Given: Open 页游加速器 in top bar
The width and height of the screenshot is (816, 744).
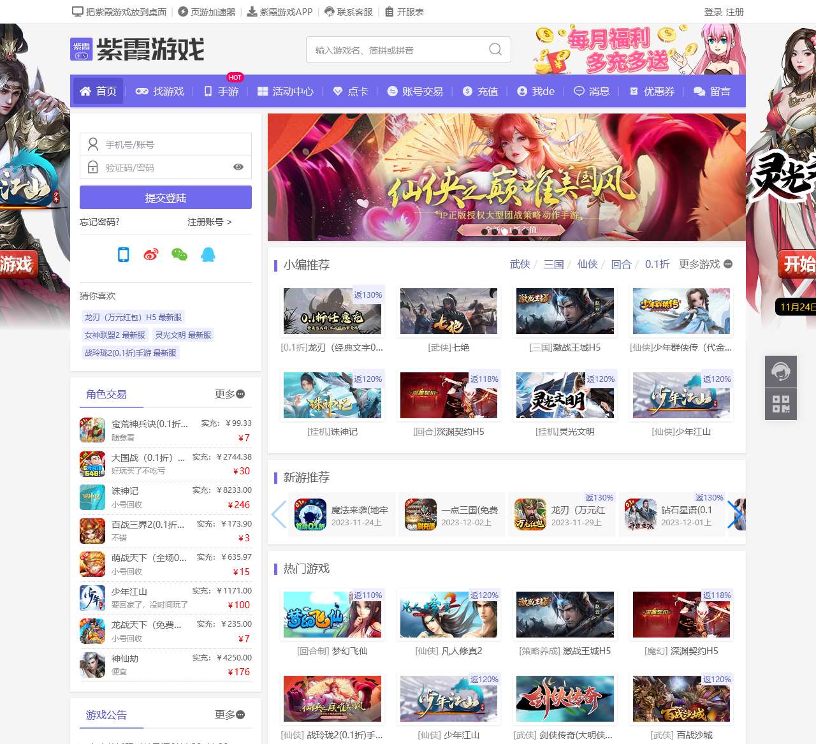Looking at the screenshot, I should click(207, 12).
